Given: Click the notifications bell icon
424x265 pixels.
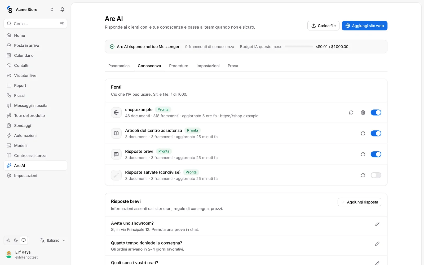Looking at the screenshot, I should pyautogui.click(x=62, y=10).
